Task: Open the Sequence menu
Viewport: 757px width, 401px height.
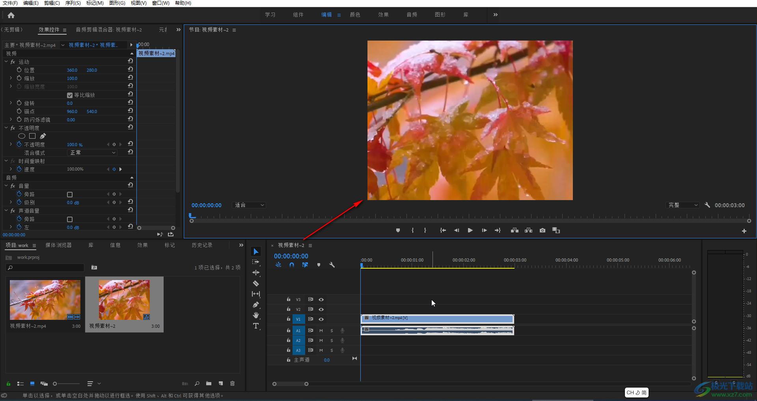Action: click(x=73, y=3)
